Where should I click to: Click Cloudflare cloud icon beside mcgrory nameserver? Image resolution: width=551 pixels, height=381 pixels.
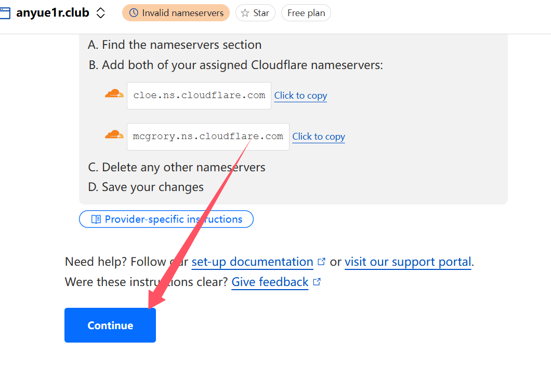coord(114,135)
